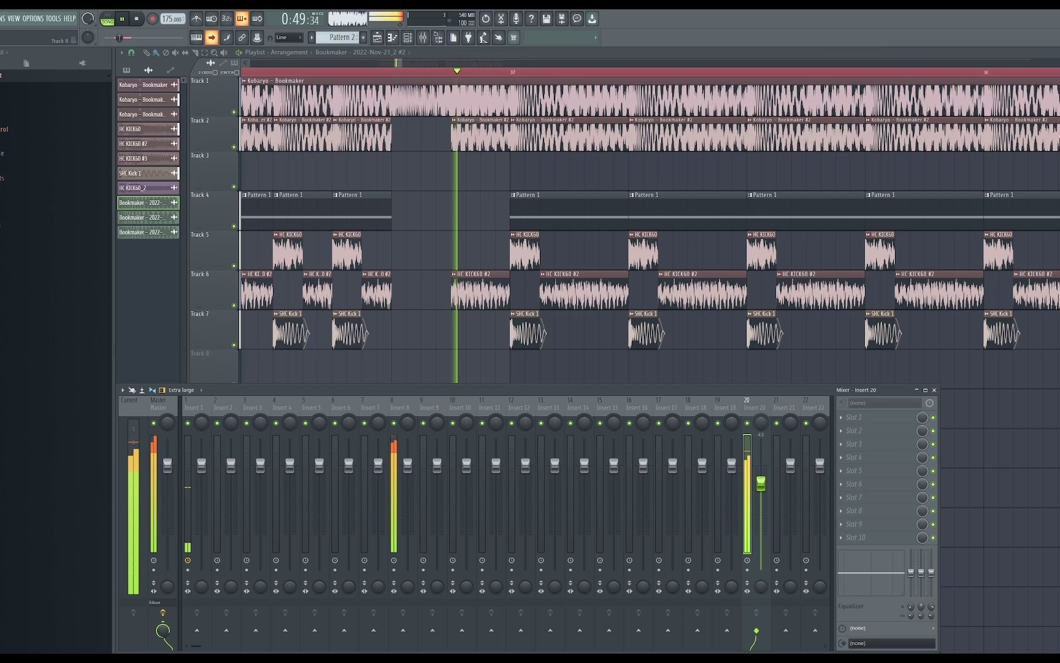Add new pattern with plus button
Viewport: 1060px width, 663px height.
[x=363, y=37]
